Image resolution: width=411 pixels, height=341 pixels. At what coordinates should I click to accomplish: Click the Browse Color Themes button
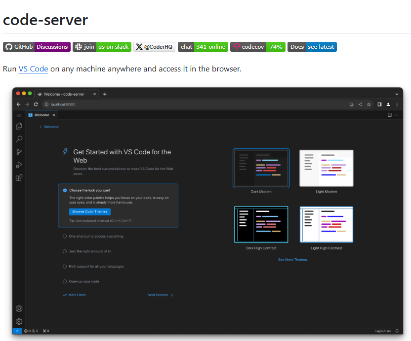(89, 212)
